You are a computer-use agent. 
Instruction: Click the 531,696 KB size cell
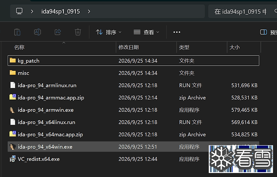(244, 86)
